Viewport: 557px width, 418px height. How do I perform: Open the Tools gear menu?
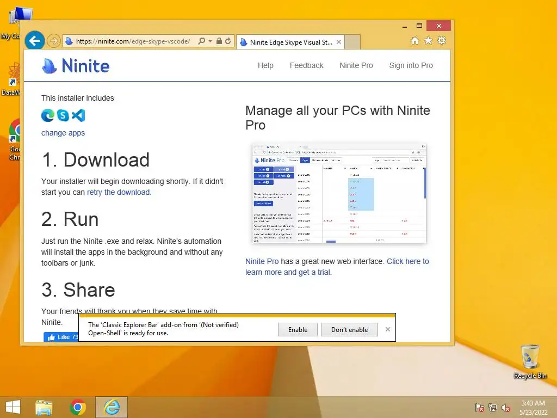(442, 40)
